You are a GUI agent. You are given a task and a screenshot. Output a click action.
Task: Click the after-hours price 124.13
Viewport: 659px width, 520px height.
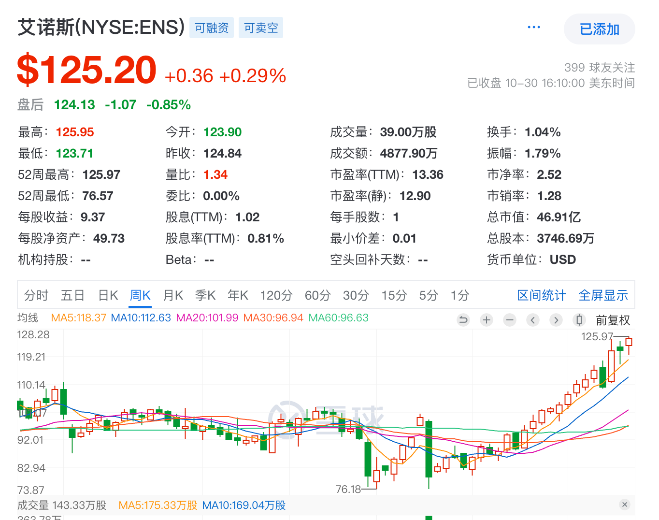pos(74,105)
